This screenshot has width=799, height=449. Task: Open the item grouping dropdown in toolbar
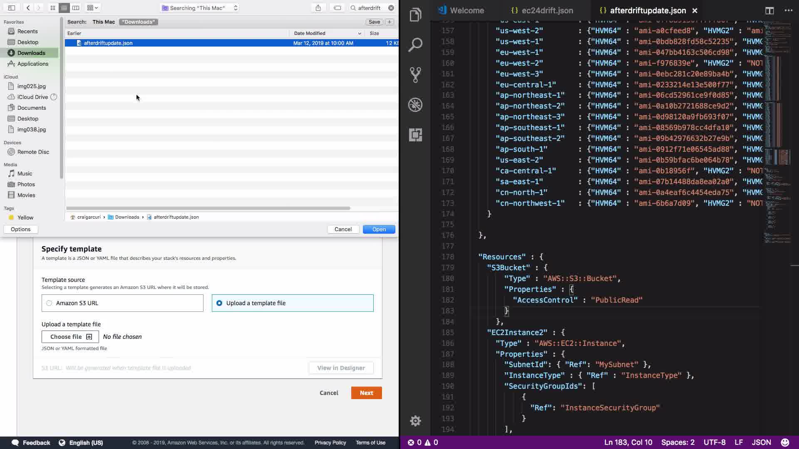[x=92, y=7]
